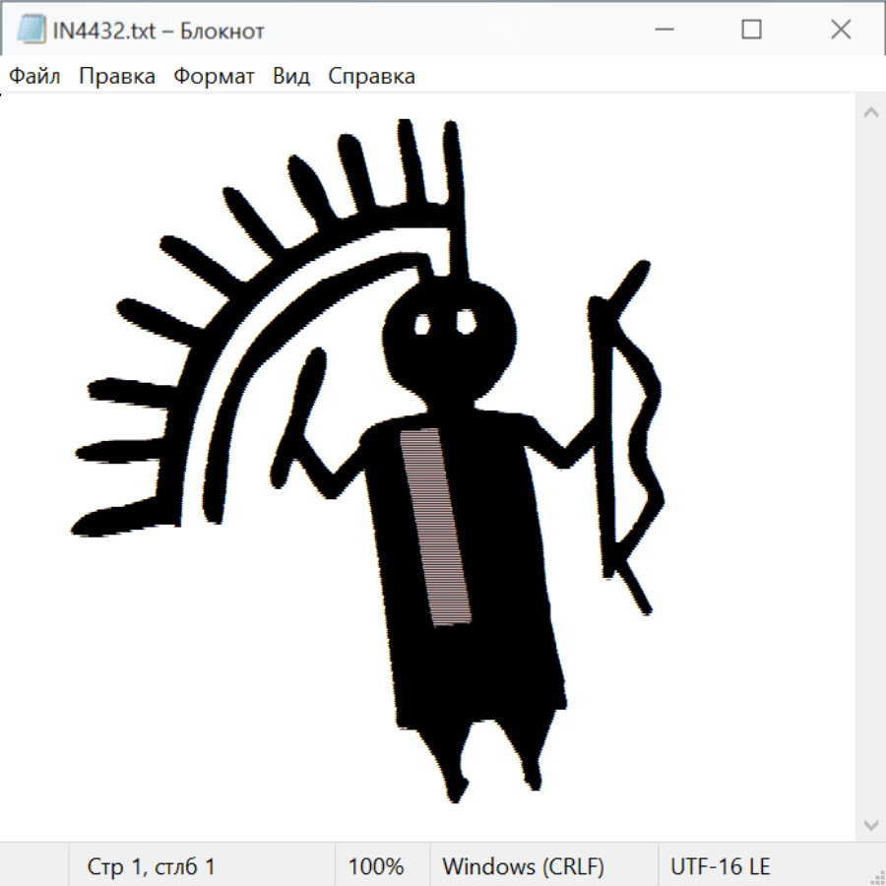Click the IN4432.txt – Блокнот title text

[158, 32]
